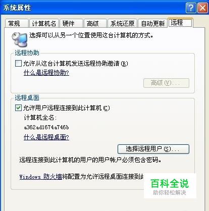Click the remote computer icon
Screen dimensions: 209x211
tap(20, 39)
